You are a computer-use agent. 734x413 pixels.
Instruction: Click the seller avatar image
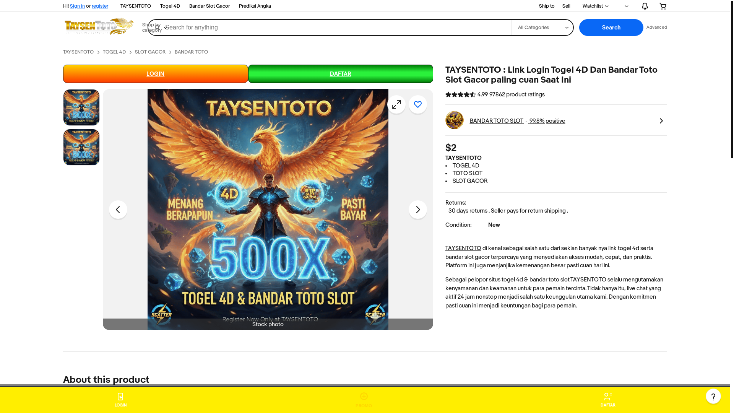tap(455, 120)
